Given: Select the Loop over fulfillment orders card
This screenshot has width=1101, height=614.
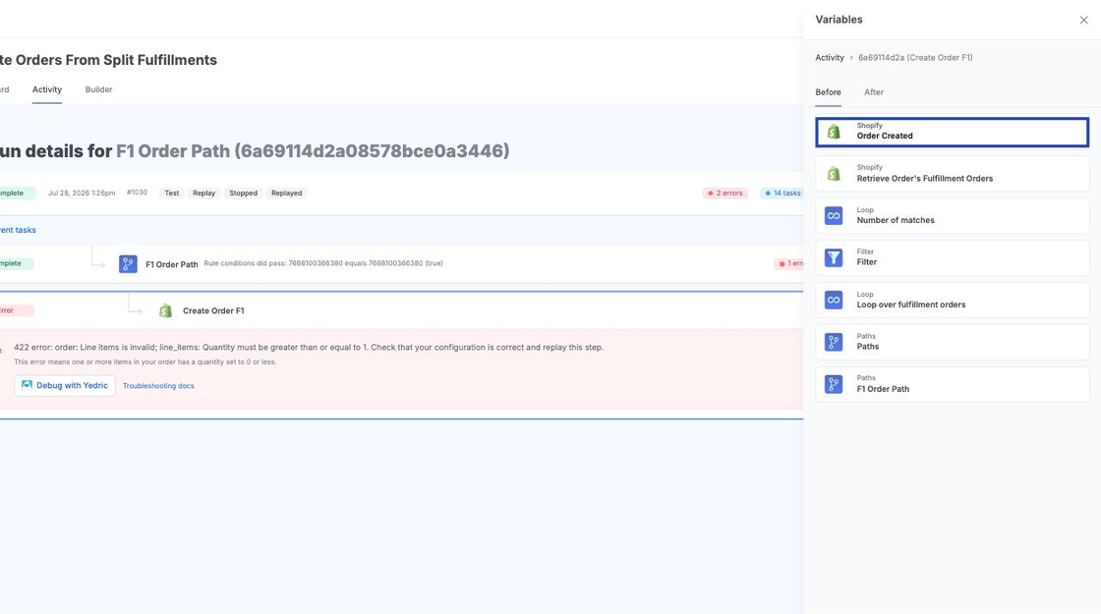Looking at the screenshot, I should 953,300.
